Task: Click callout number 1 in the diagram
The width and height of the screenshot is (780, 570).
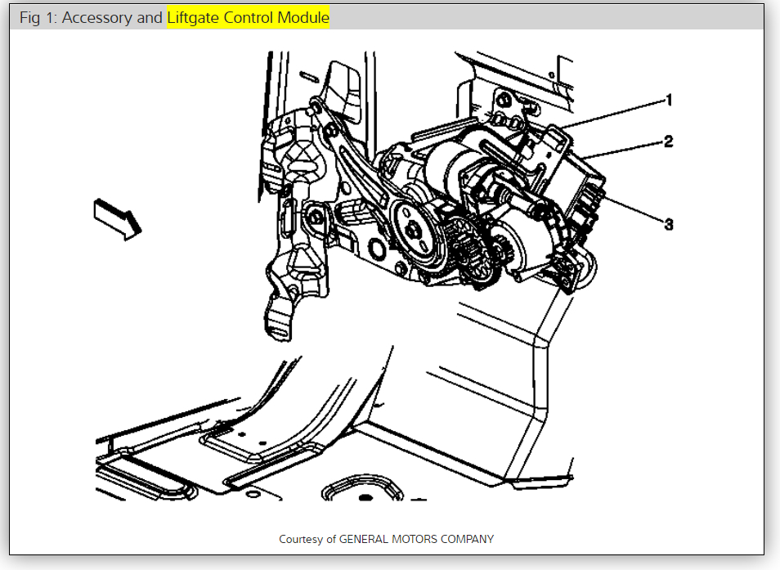Action: pyautogui.click(x=669, y=101)
